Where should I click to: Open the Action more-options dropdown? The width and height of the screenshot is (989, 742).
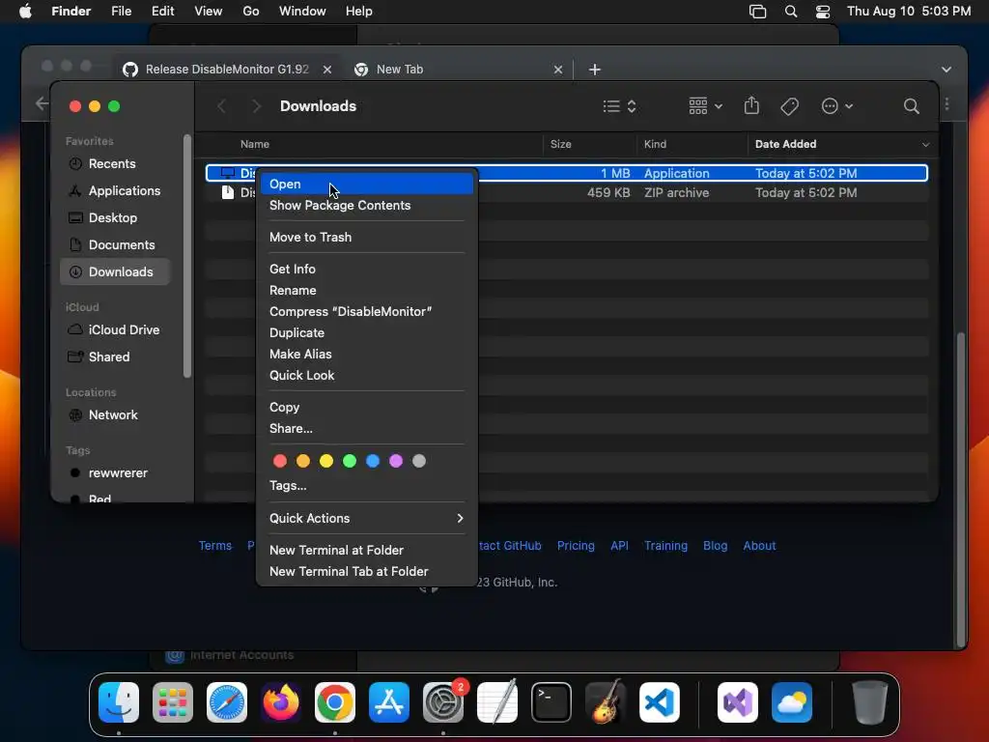click(837, 106)
